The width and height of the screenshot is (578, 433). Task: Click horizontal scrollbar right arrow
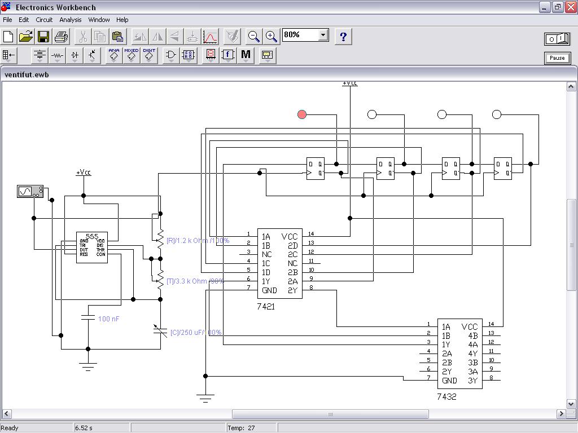561,413
